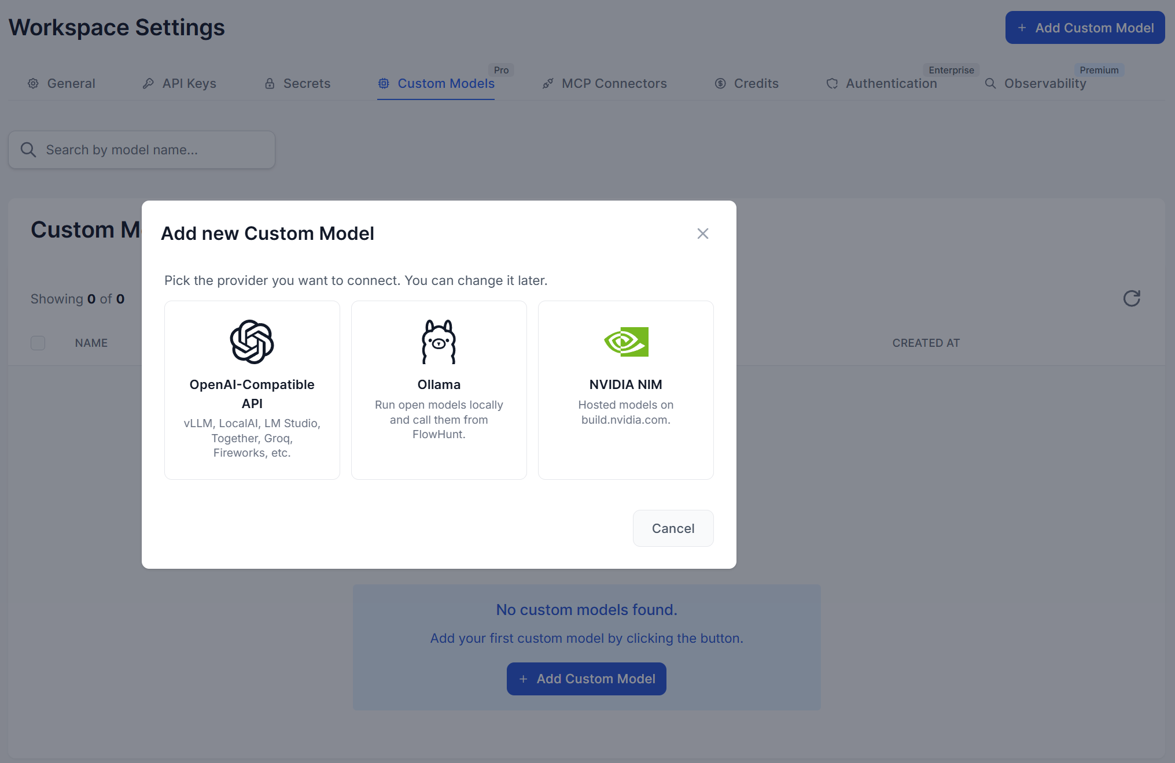Click the Pro badge above Custom Models
Image resolution: width=1175 pixels, height=763 pixels.
(502, 70)
